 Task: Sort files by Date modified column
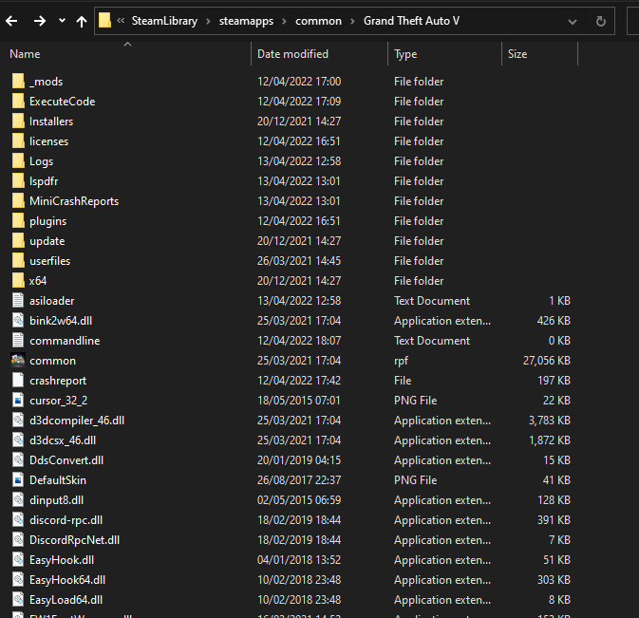pyautogui.click(x=292, y=54)
